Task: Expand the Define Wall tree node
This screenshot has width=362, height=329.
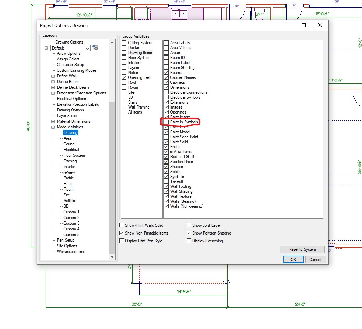Action: coord(53,76)
